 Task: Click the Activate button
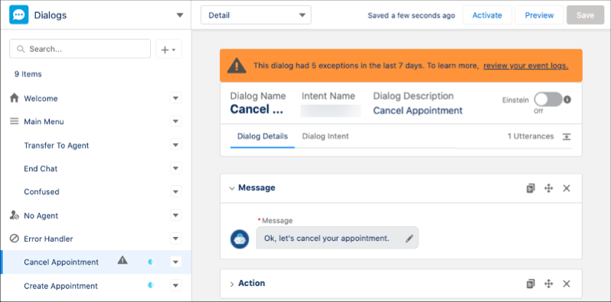[487, 15]
